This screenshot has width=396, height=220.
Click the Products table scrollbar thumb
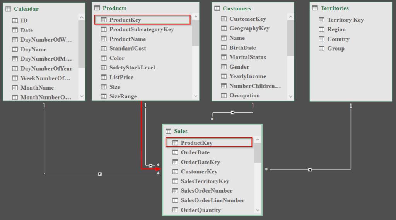(195, 33)
